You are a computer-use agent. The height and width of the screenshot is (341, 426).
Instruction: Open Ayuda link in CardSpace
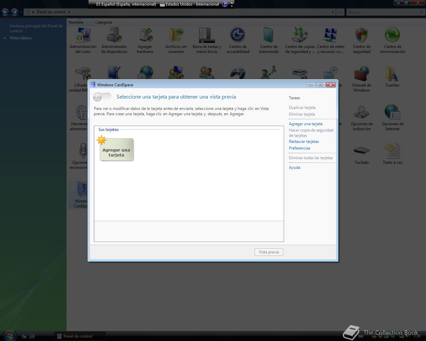pos(295,168)
